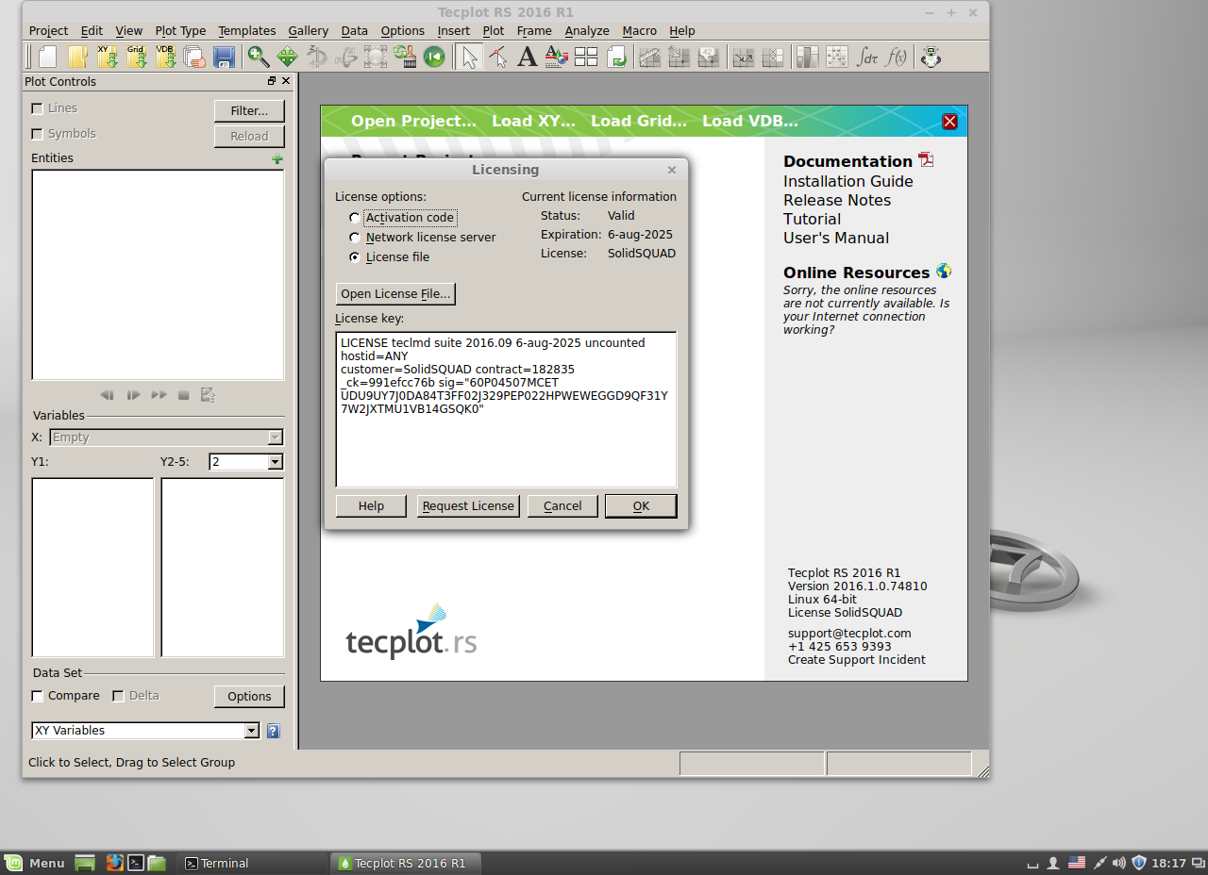Viewport: 1208px width, 875px height.
Task: Open the Plot Type menu
Action: point(180,30)
